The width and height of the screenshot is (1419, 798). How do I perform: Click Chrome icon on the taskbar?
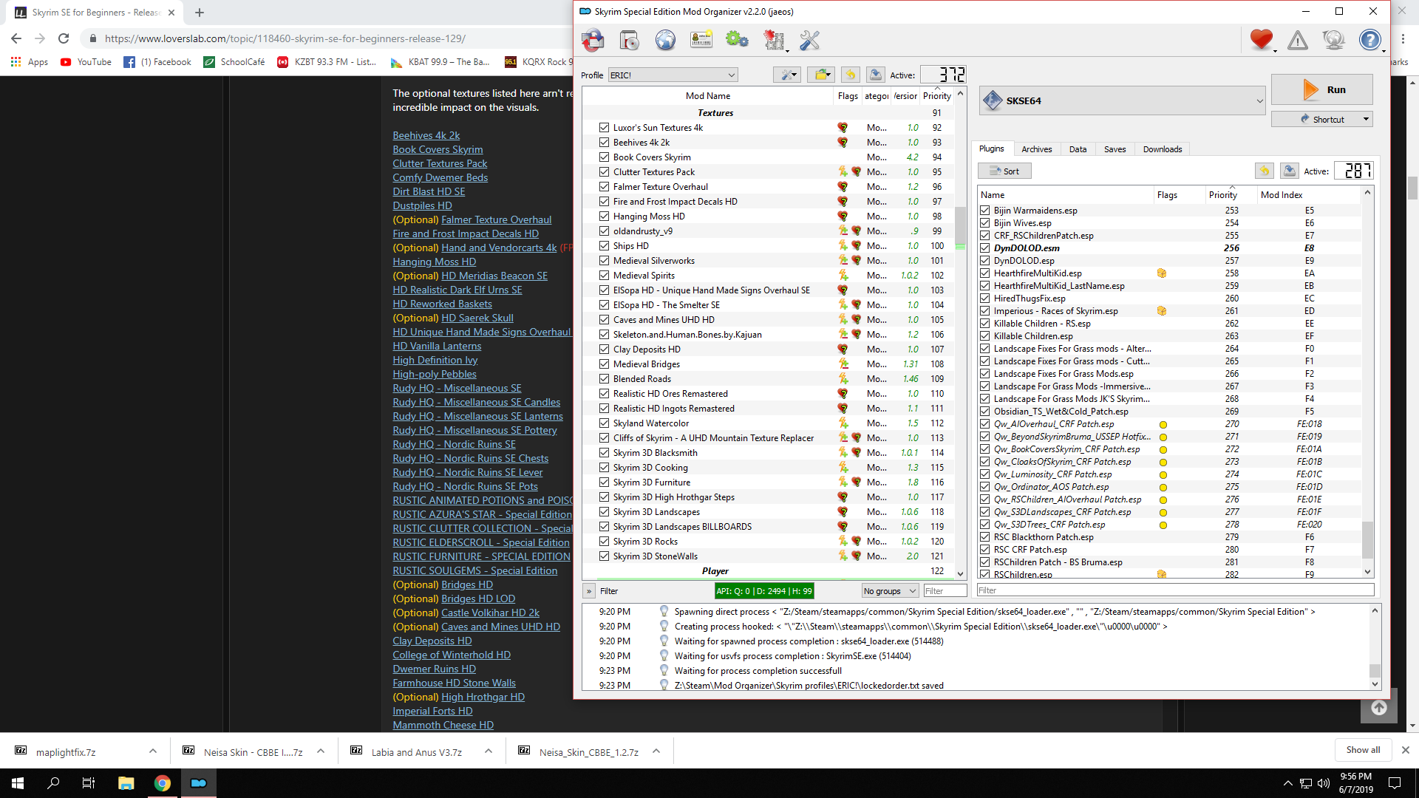[x=163, y=783]
